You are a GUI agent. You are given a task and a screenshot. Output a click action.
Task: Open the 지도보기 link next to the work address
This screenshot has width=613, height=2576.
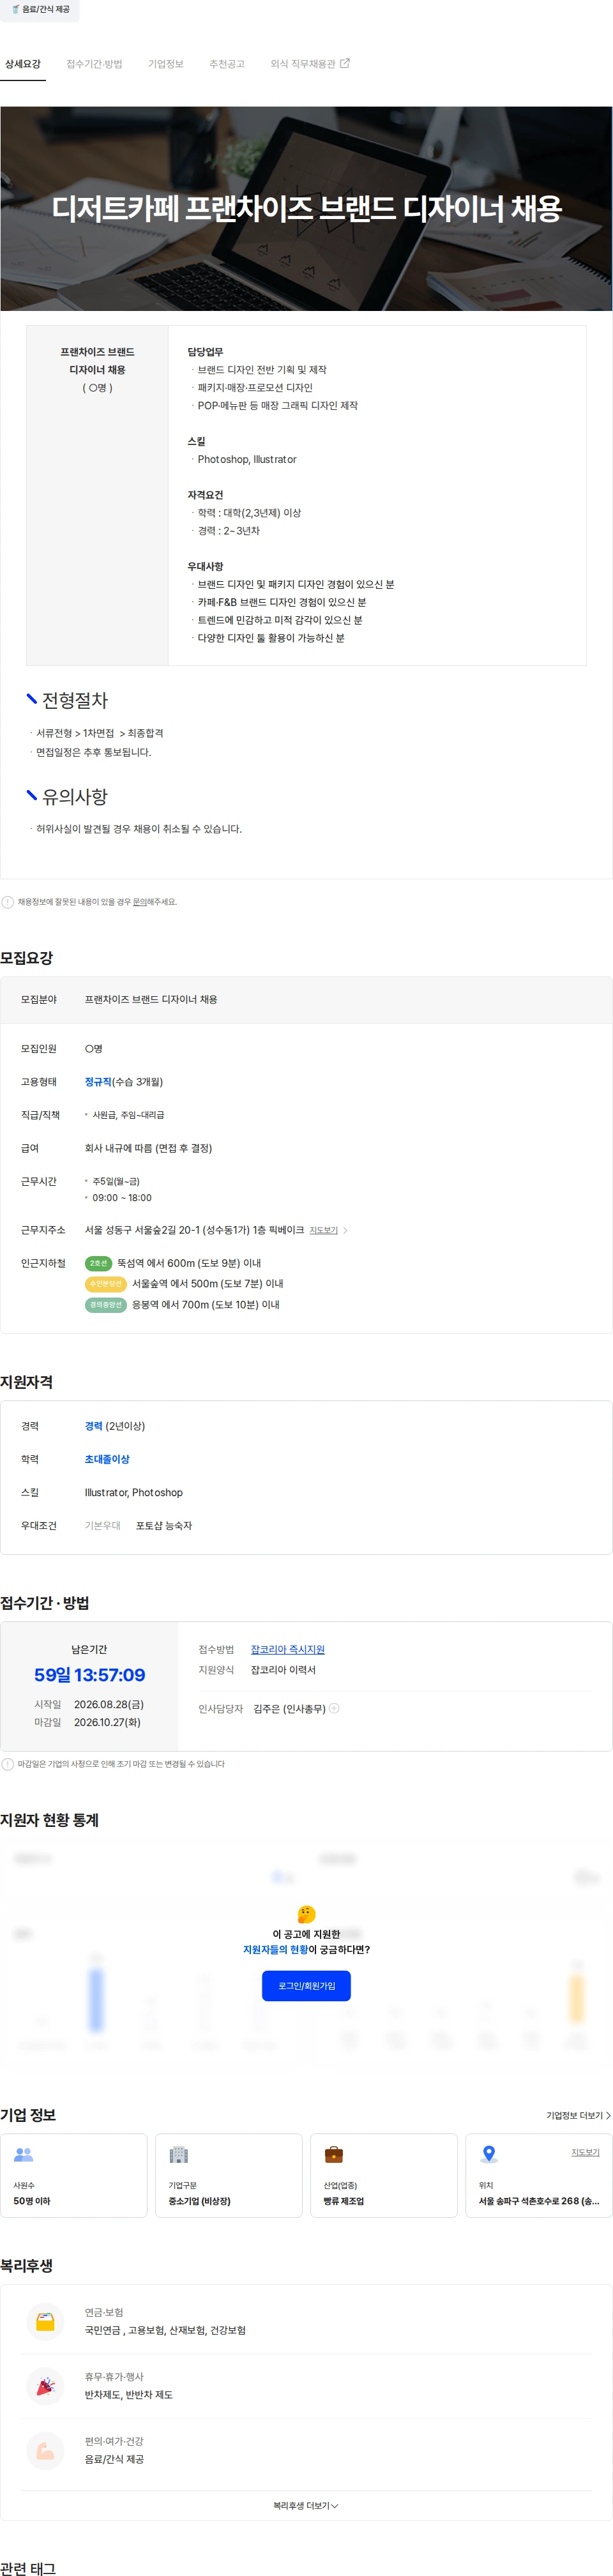pyautogui.click(x=323, y=1231)
